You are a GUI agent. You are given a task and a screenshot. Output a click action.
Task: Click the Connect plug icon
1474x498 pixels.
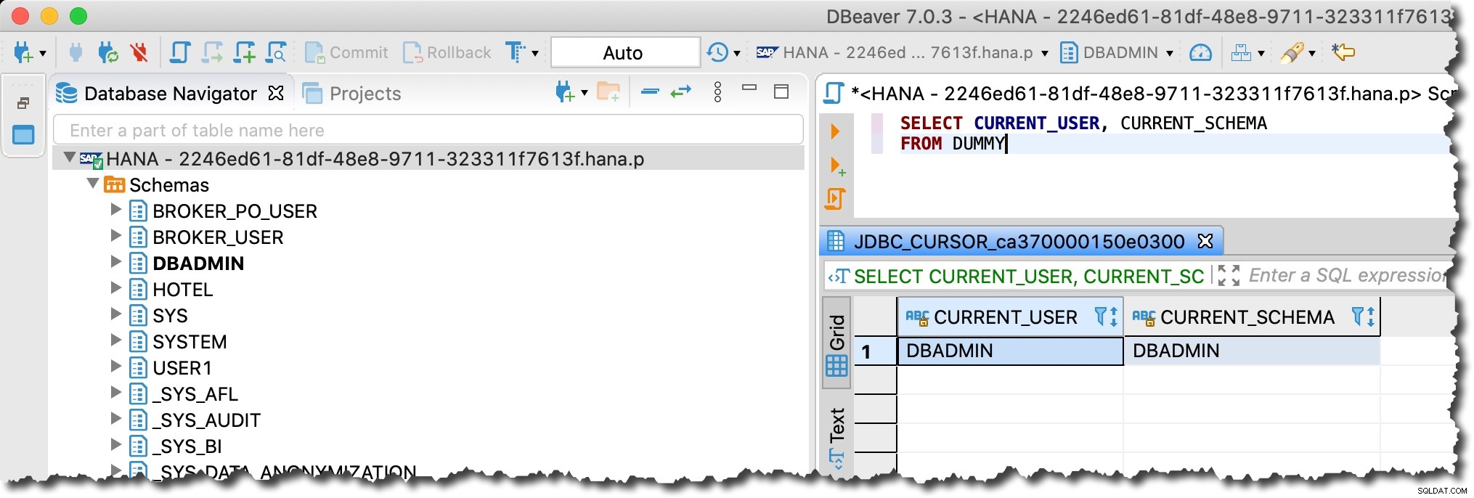[76, 52]
